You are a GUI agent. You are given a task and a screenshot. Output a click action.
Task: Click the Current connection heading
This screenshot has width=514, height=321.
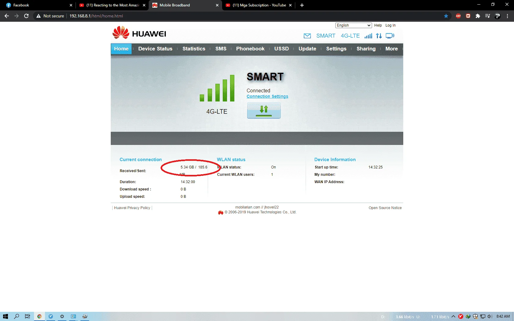pyautogui.click(x=140, y=160)
